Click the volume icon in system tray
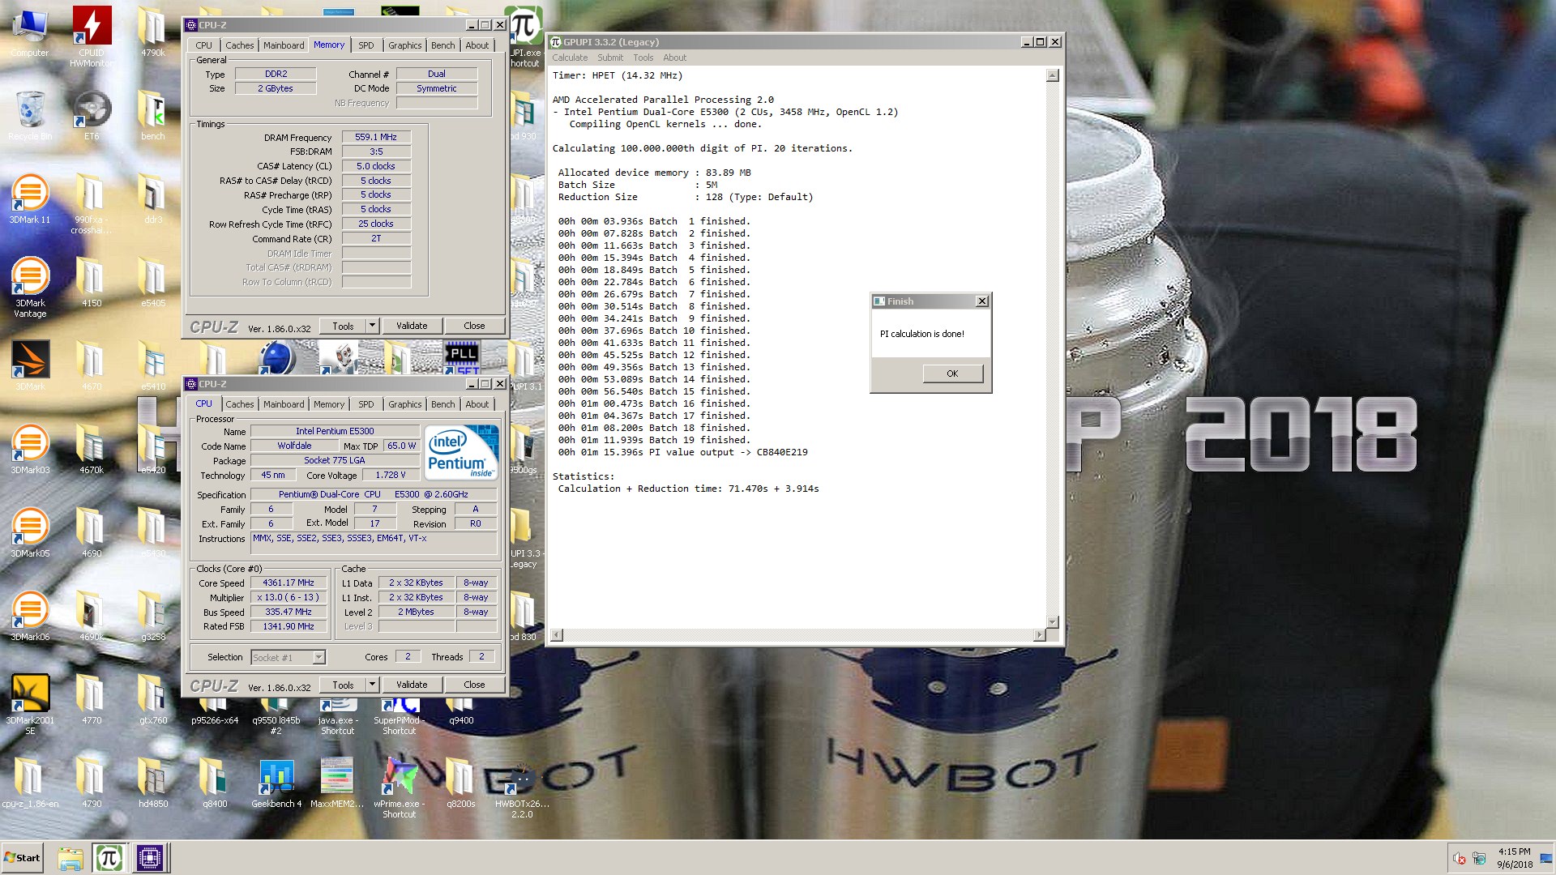 click(x=1459, y=859)
